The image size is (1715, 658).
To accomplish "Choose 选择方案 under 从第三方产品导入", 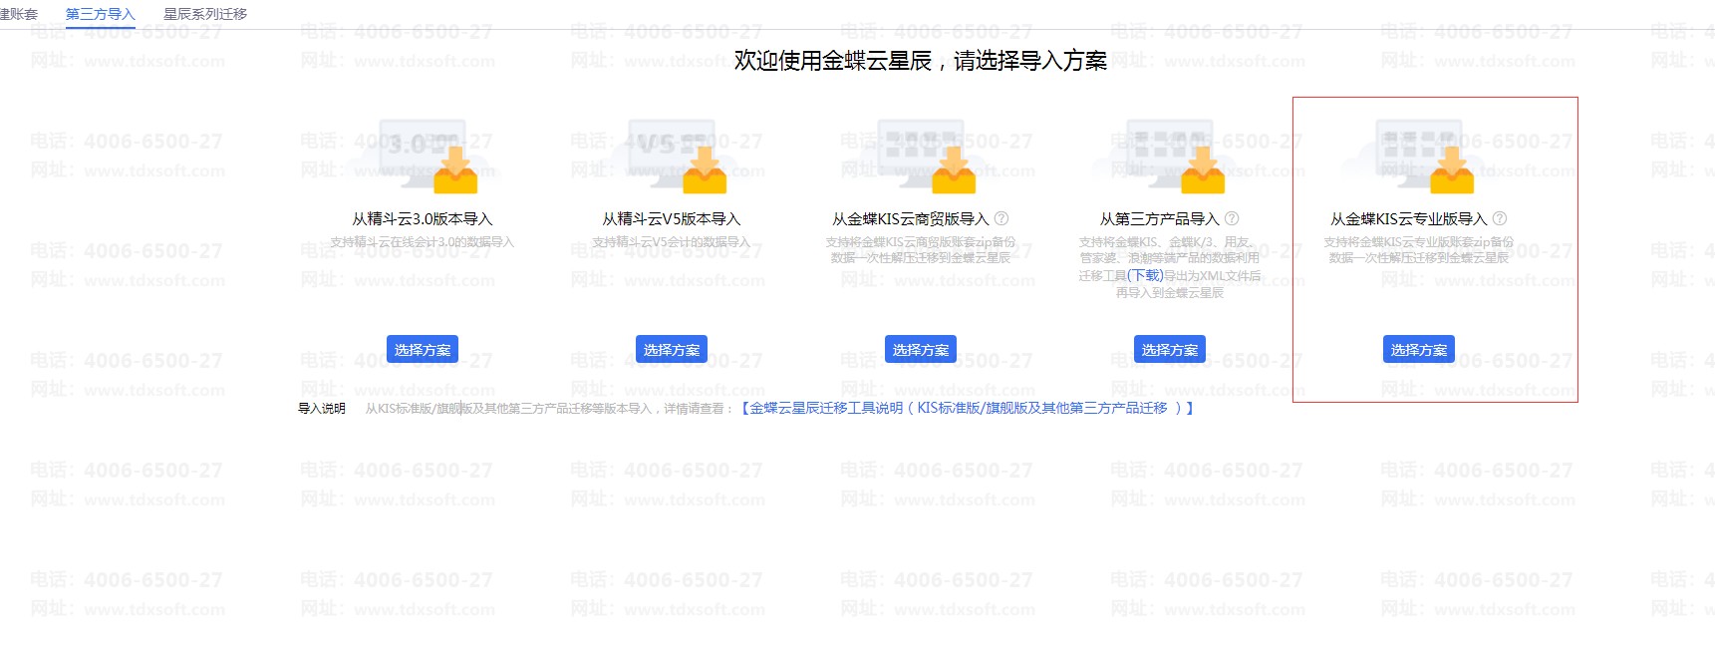I will point(1170,350).
